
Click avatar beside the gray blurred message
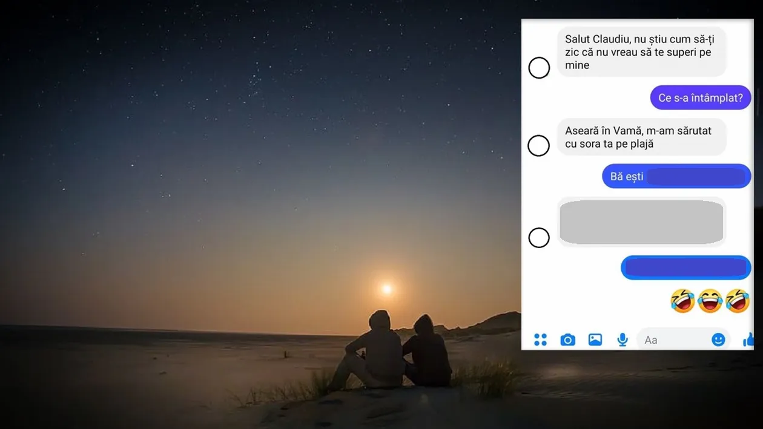(x=539, y=238)
